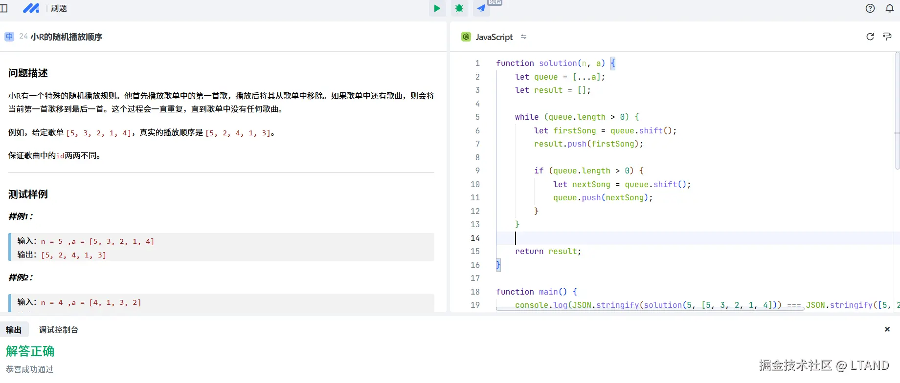Click sample 1 input line n = 5

pyautogui.click(x=86, y=241)
